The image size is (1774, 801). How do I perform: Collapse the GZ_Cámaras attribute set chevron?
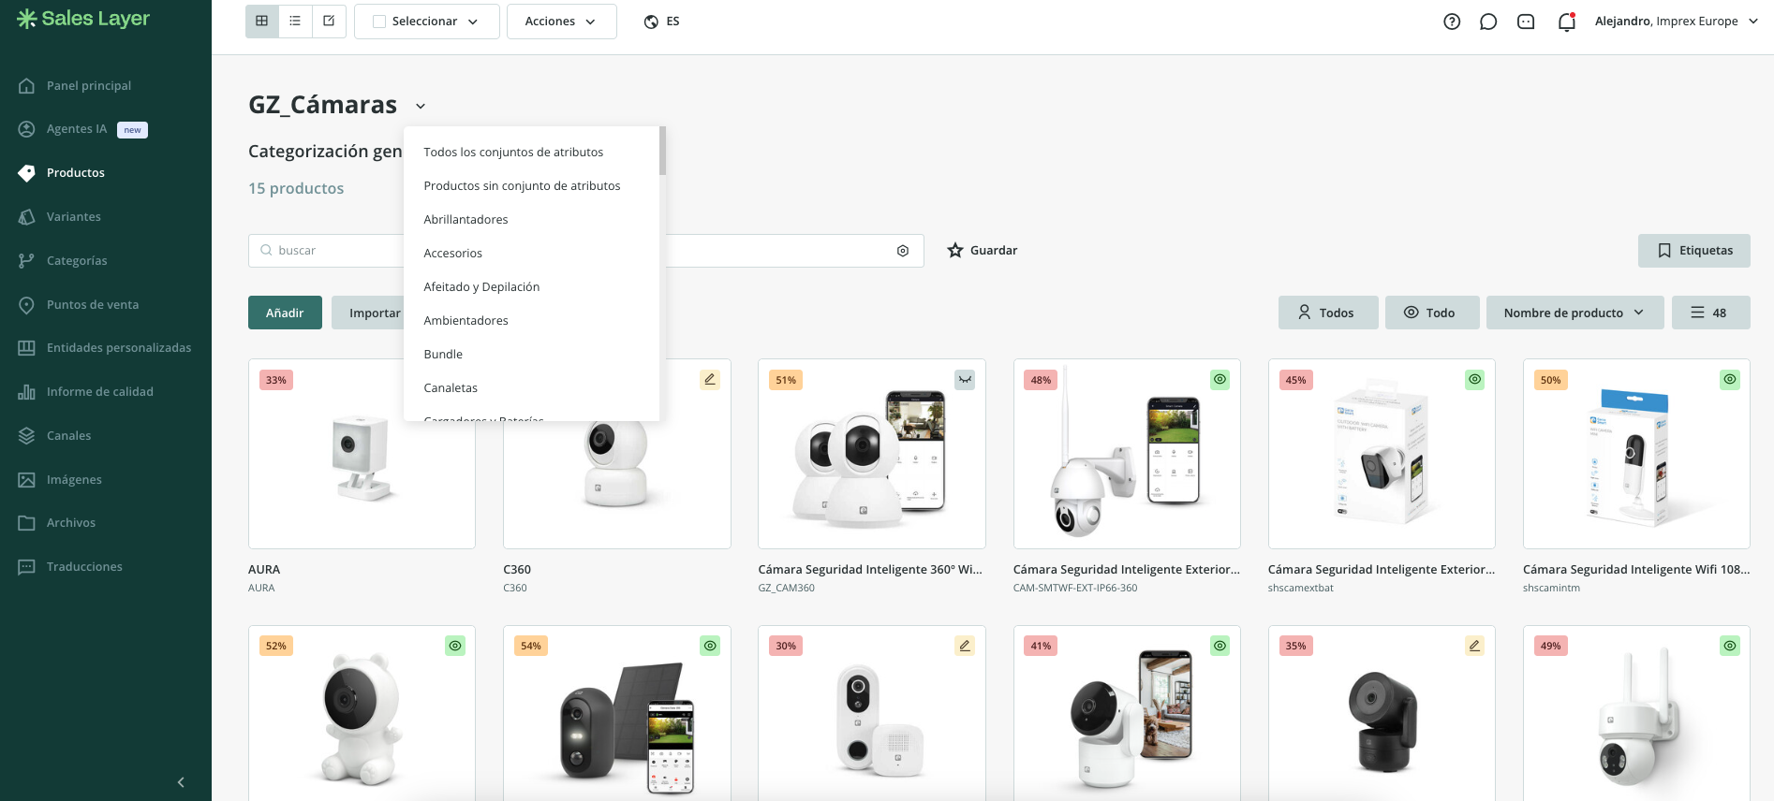click(421, 106)
